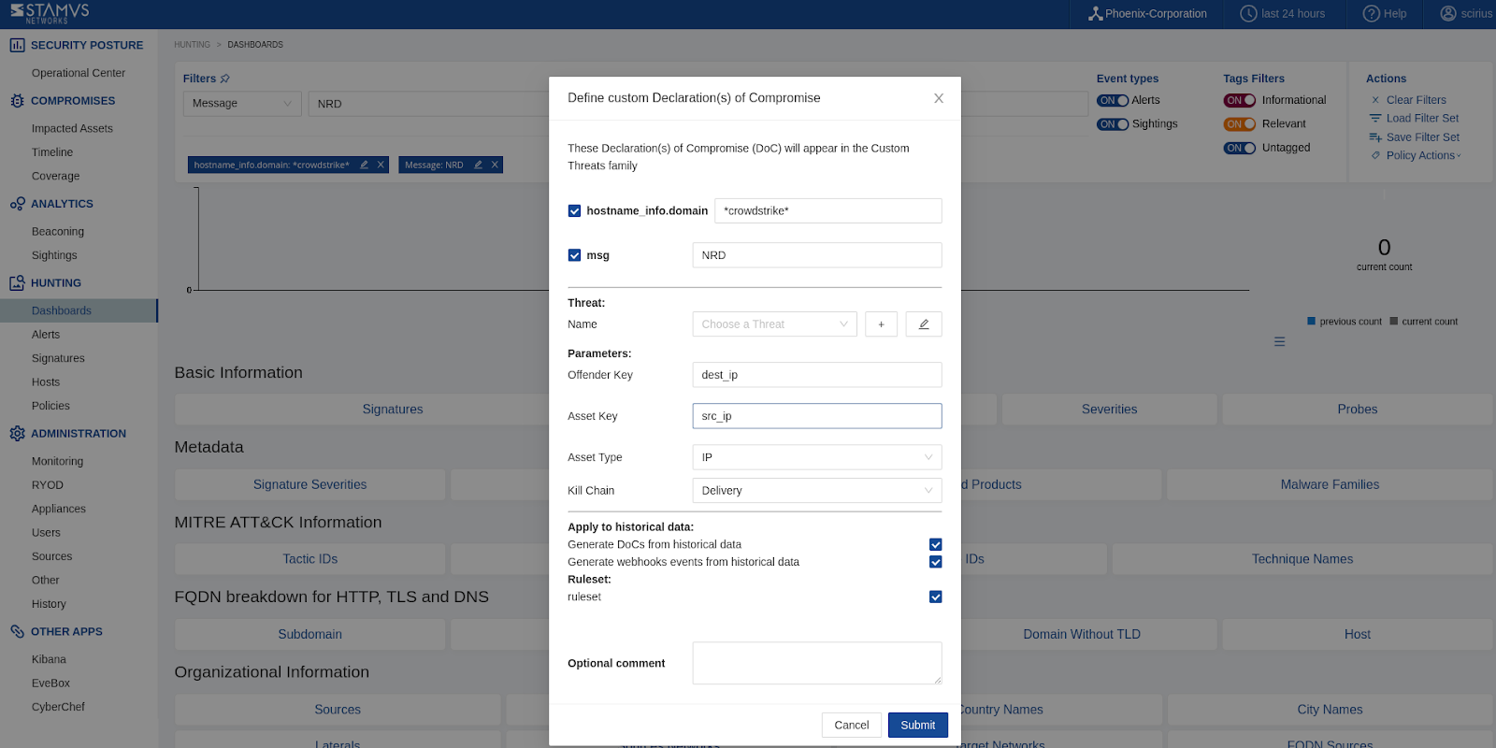Edit the Message: NRD filter chip
The height and width of the screenshot is (748, 1496).
(x=478, y=165)
